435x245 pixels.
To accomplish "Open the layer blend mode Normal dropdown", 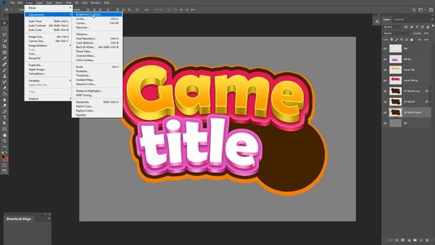I will (396, 33).
